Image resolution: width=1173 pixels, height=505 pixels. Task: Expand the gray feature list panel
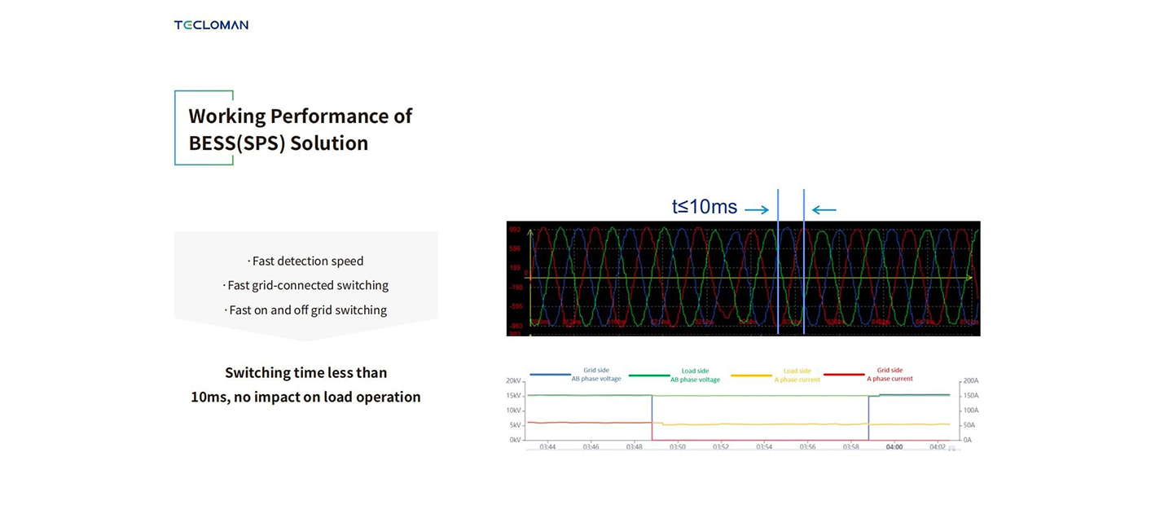pyautogui.click(x=306, y=277)
